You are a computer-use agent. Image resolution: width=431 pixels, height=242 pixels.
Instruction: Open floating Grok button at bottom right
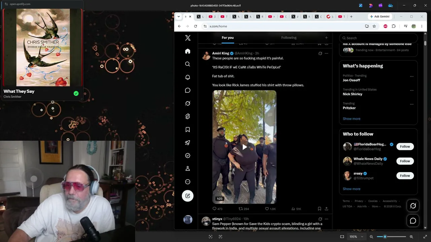click(x=413, y=206)
